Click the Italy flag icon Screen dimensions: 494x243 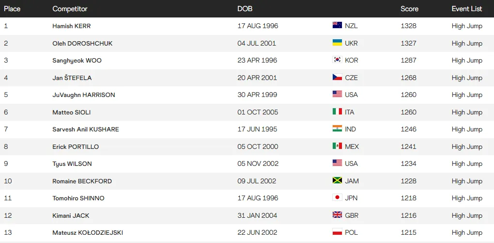tap(337, 112)
